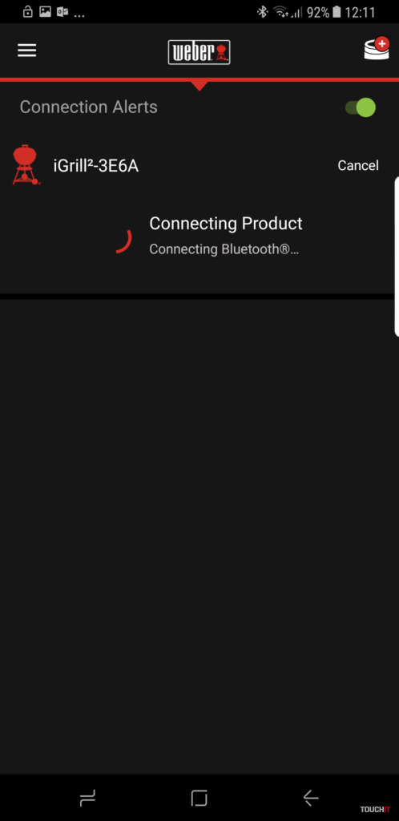Open recent apps from the navigation bar
The width and height of the screenshot is (399, 821).
(87, 798)
